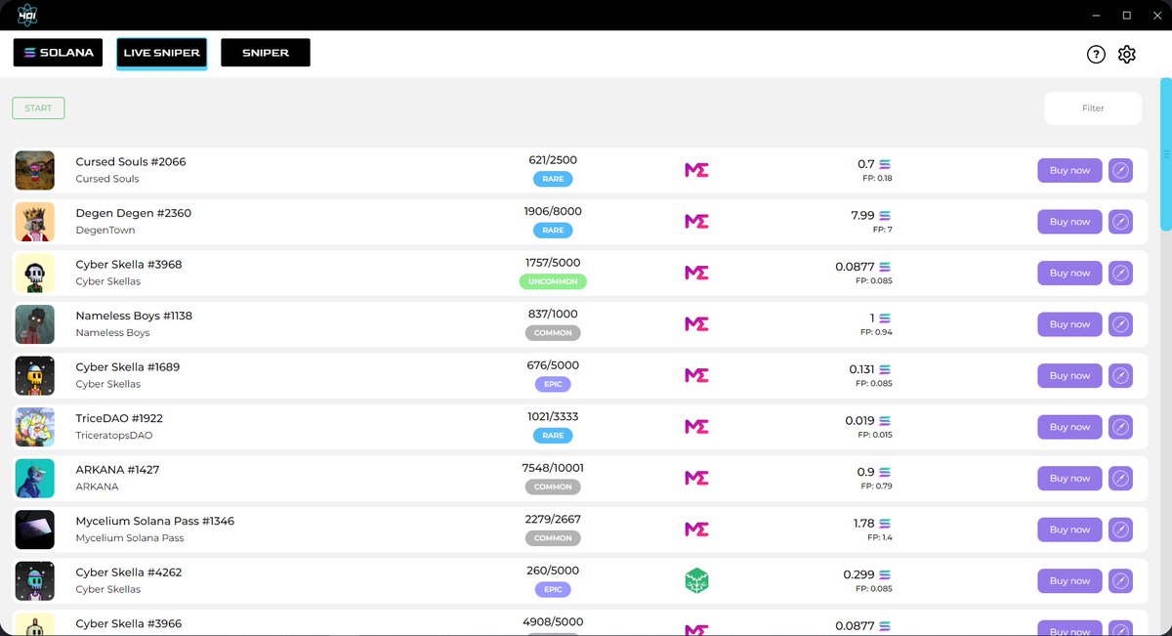Screen dimensions: 1172x636
Task: Click COMMON badge under 837/1000
Action: [x=553, y=333]
